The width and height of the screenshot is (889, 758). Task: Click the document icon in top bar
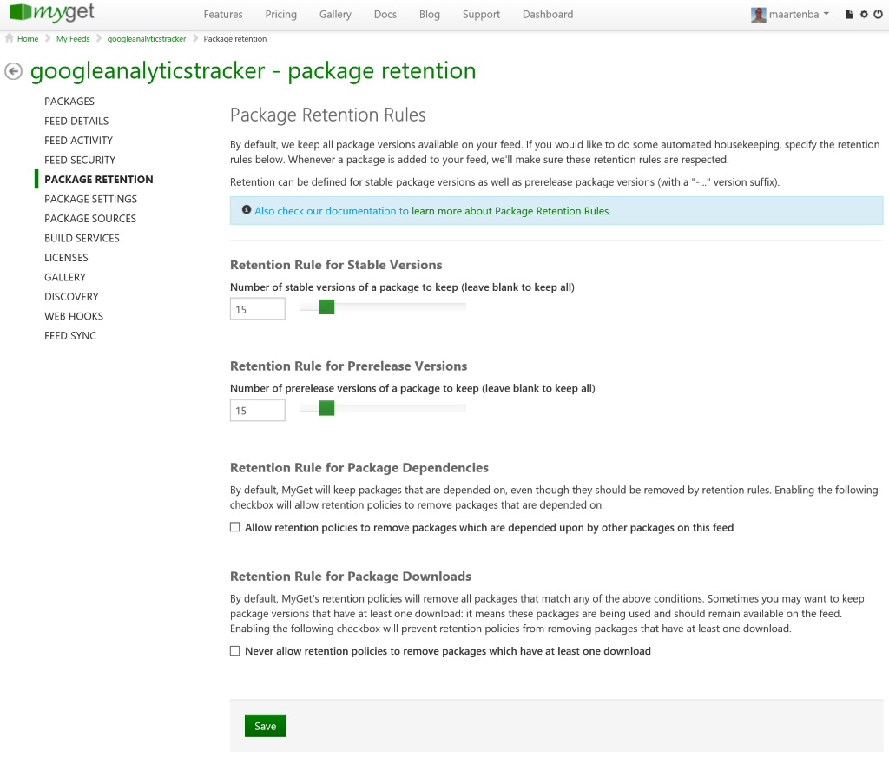[x=848, y=15]
